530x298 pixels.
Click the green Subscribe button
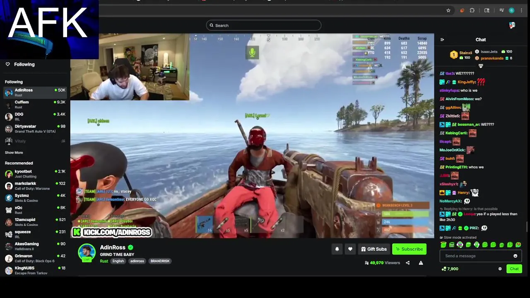[x=409, y=249]
